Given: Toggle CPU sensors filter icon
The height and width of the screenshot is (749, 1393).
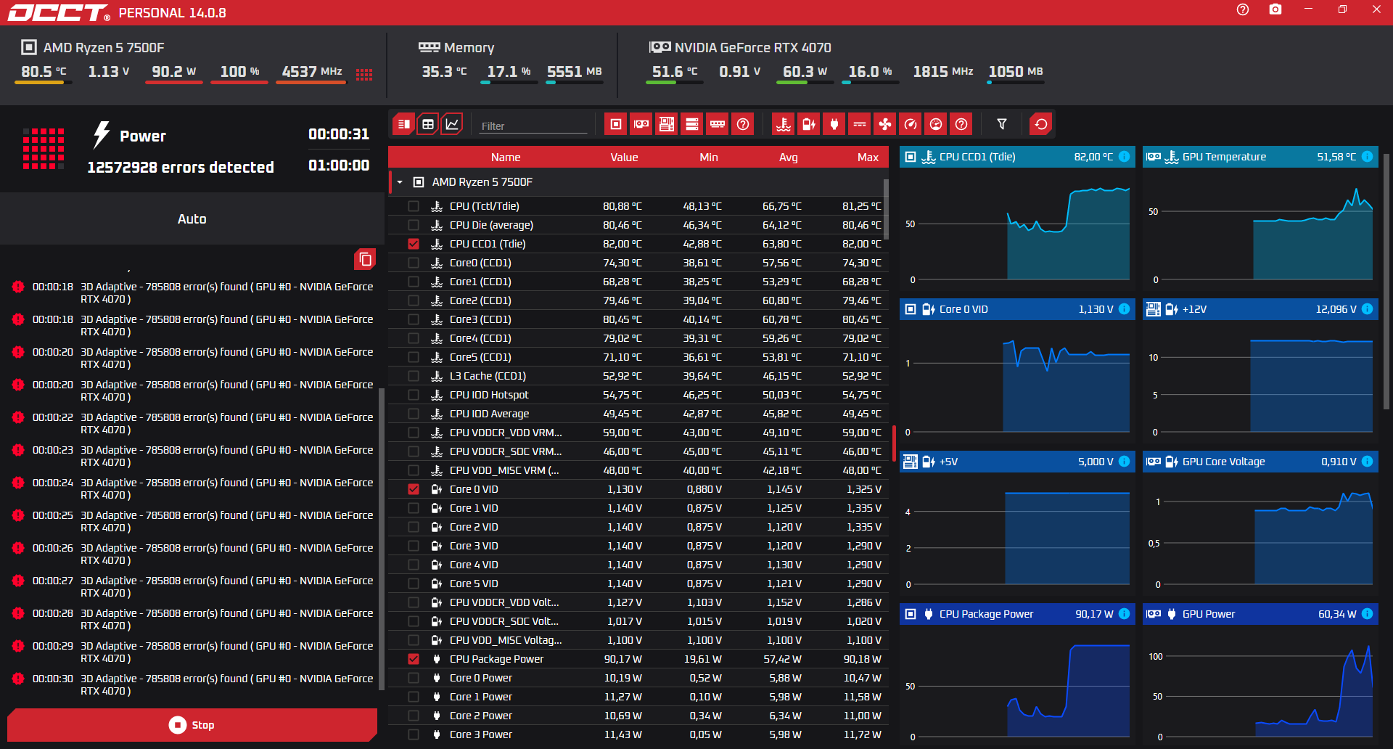Looking at the screenshot, I should (x=616, y=124).
